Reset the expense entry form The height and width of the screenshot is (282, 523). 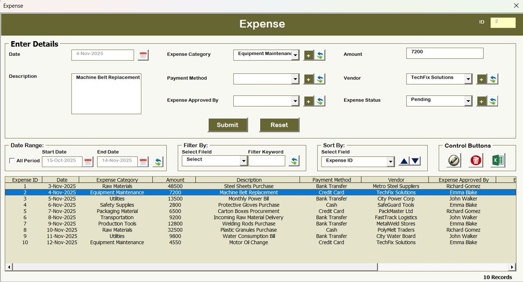click(x=279, y=125)
